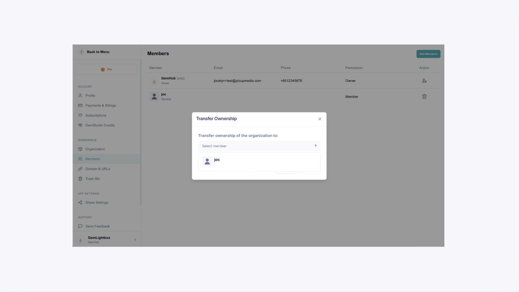Collapse the sidebar with GemLightbox chevron

pyautogui.click(x=135, y=240)
